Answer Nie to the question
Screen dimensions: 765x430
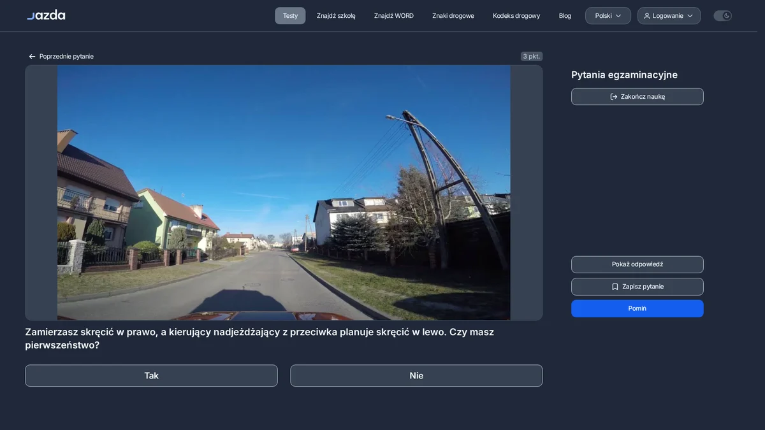click(416, 376)
